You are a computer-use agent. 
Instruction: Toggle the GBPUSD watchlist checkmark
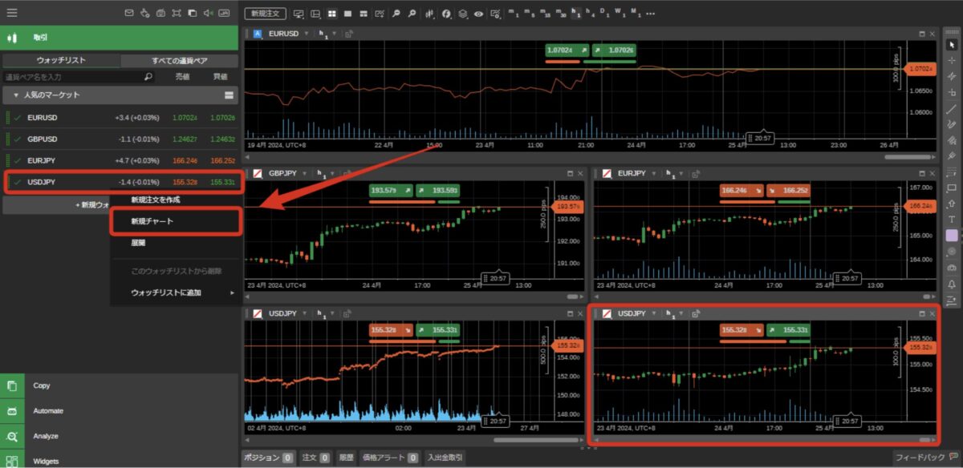click(18, 139)
